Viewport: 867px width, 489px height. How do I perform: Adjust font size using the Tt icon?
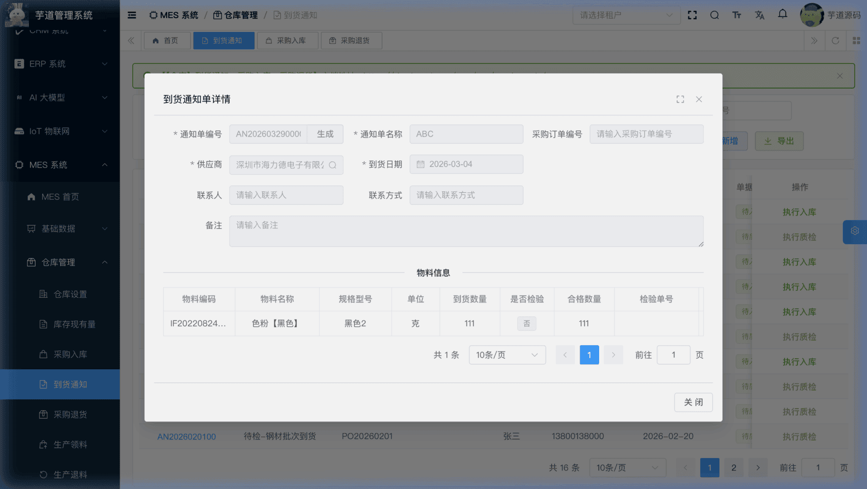737,15
